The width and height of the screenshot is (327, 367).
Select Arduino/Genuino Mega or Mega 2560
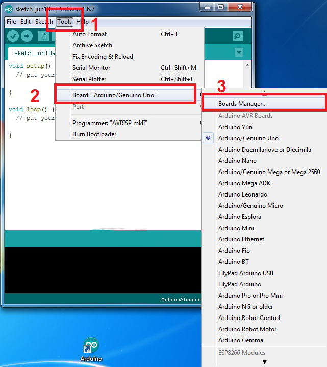click(x=264, y=172)
